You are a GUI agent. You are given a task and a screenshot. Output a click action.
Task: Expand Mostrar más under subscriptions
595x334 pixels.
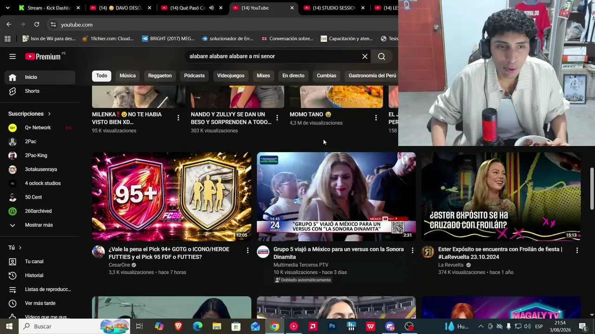coord(40,225)
